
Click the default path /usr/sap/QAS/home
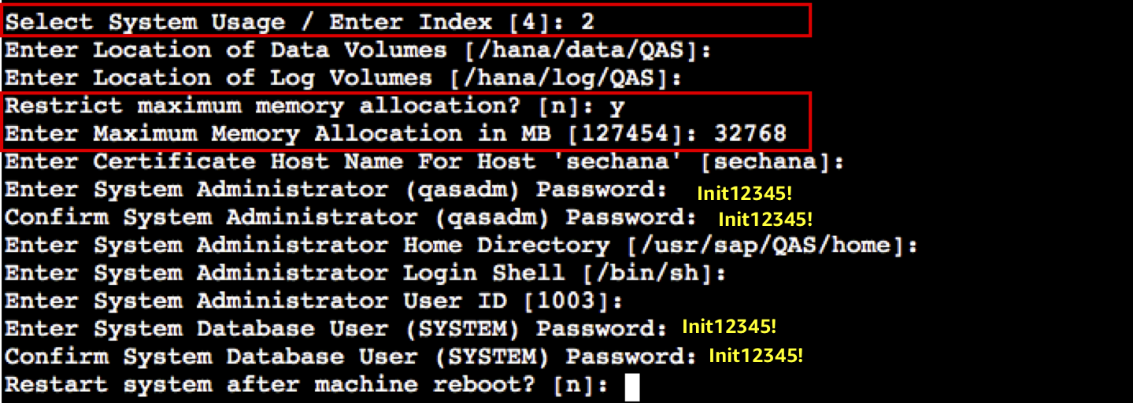point(762,246)
